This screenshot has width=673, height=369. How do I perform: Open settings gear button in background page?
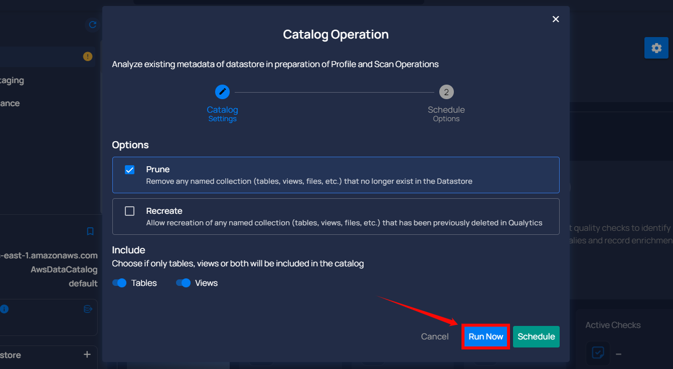coord(656,48)
